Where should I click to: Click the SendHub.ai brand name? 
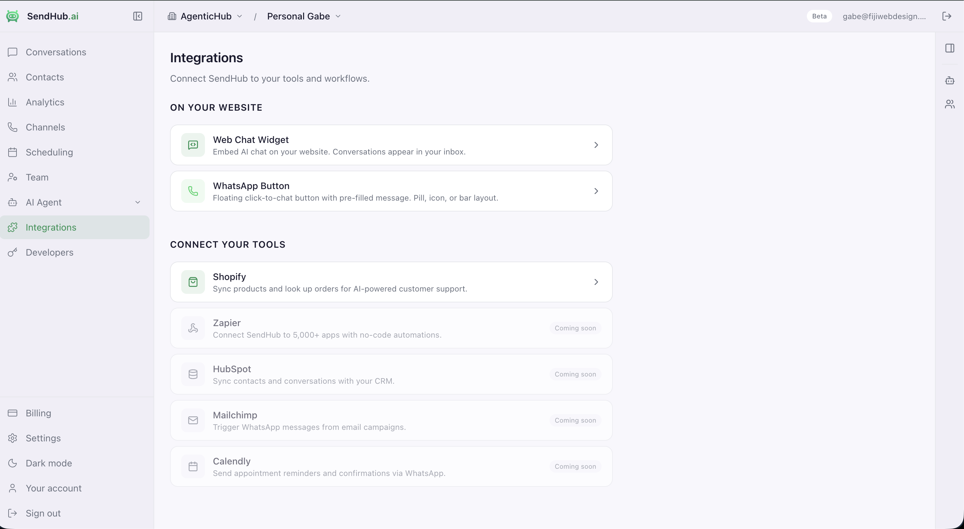[53, 16]
